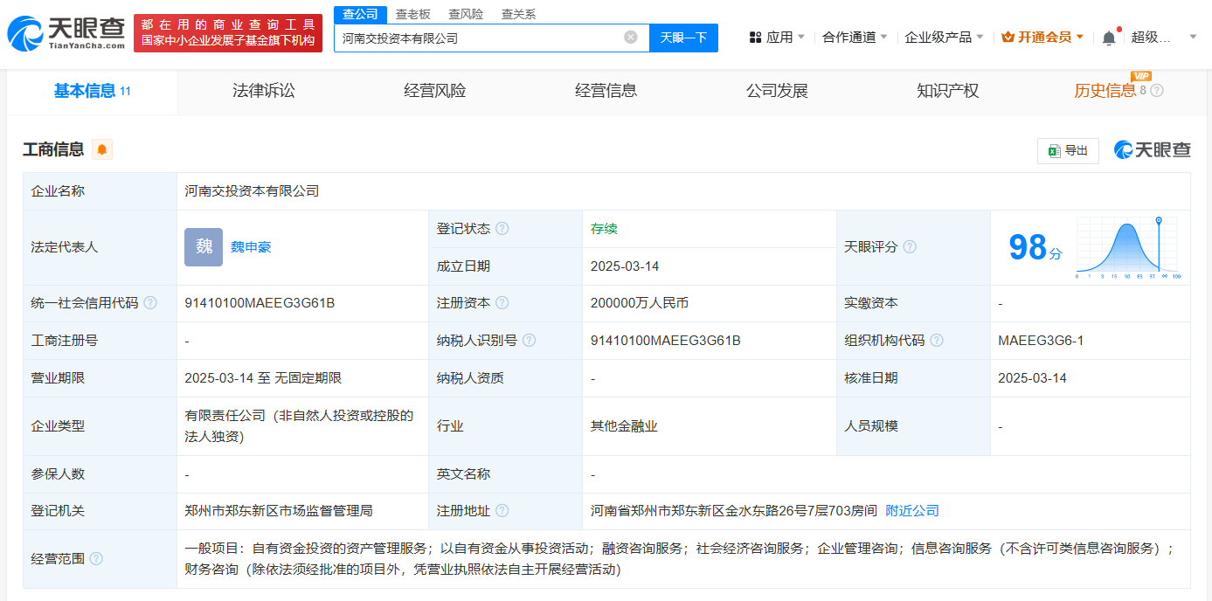Click the company name search input field
This screenshot has width=1212, height=601.
[479, 38]
